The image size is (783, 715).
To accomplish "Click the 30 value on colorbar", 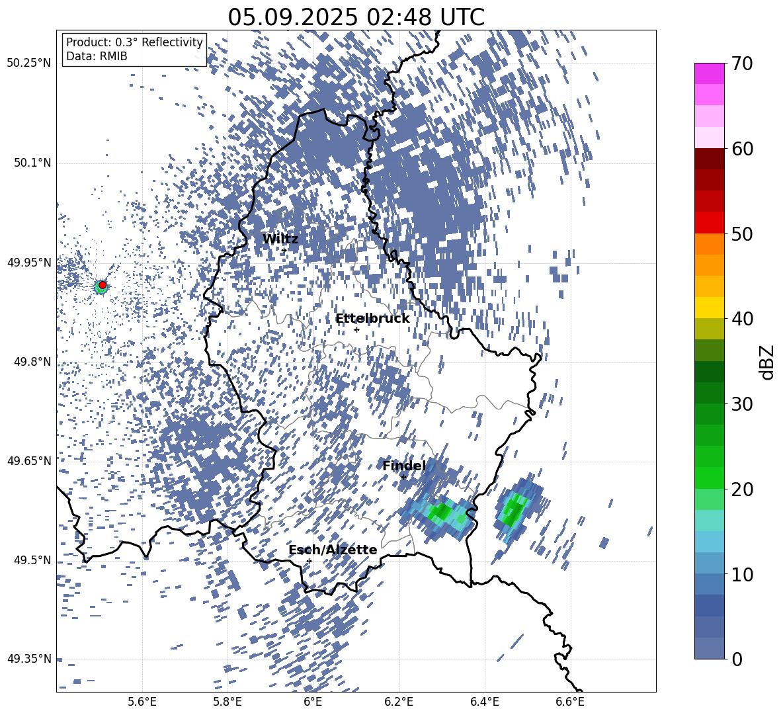I will [742, 404].
